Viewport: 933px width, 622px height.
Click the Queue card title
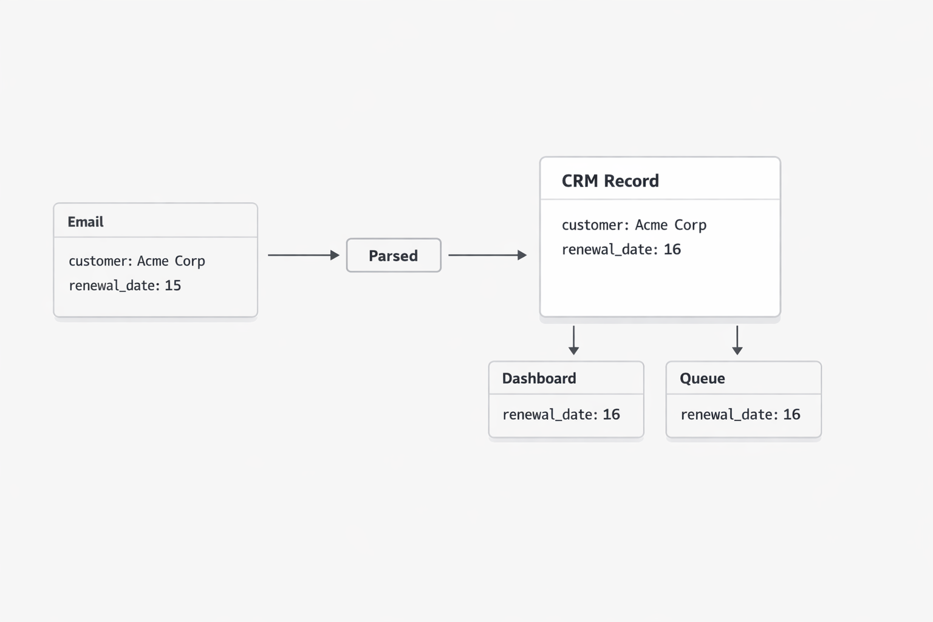click(x=702, y=378)
